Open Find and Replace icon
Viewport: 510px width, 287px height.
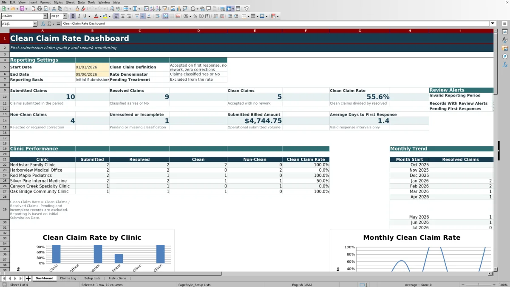pos(112,9)
